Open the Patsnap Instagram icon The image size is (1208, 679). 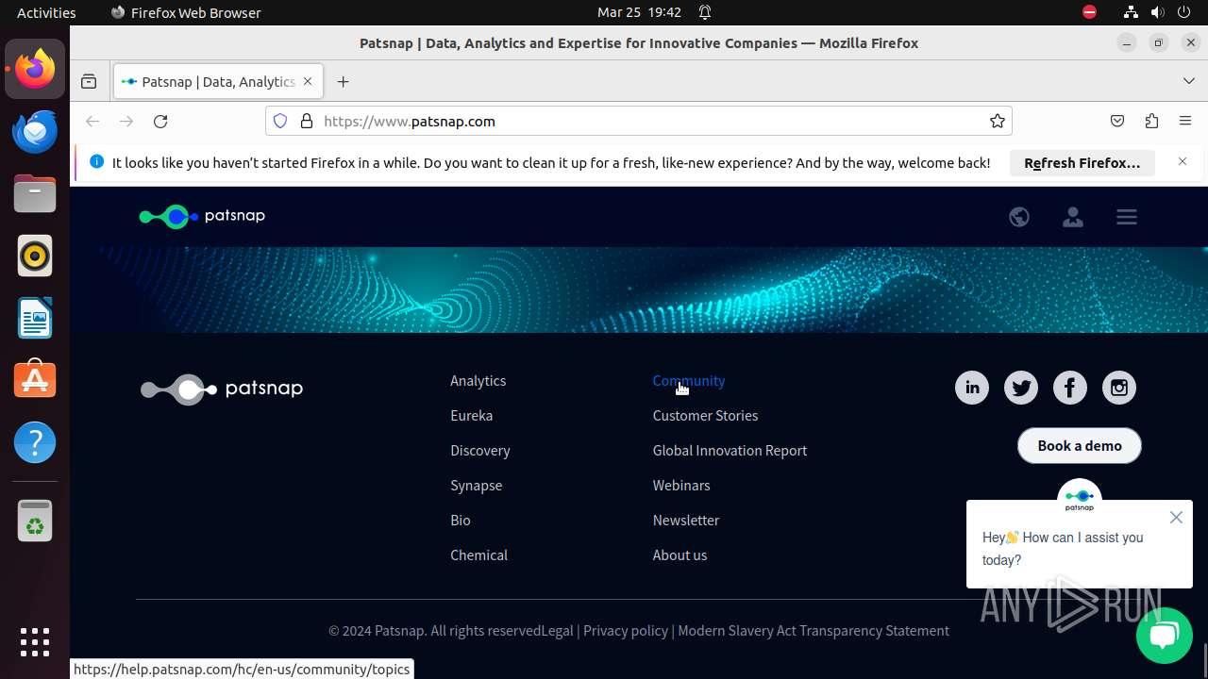(1119, 388)
